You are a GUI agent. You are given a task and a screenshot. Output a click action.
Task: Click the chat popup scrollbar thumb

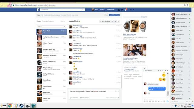[168, 93]
